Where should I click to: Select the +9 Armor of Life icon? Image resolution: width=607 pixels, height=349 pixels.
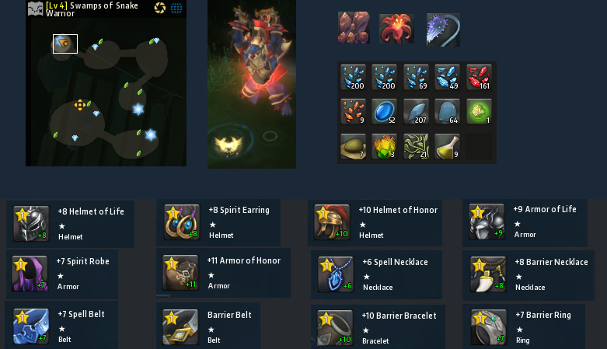487,222
